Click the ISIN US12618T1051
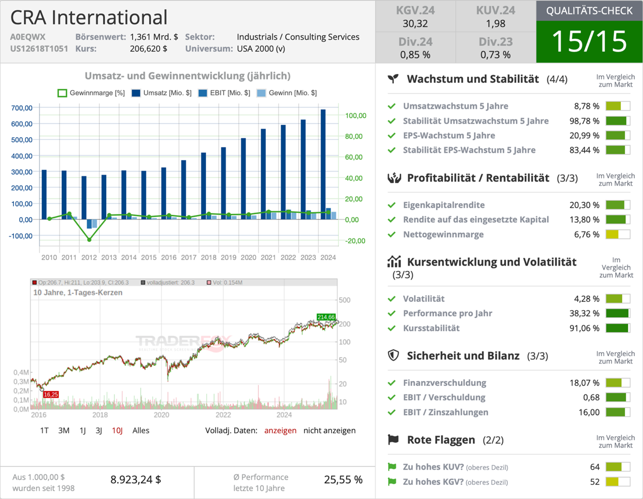This screenshot has width=643, height=499. (x=39, y=49)
